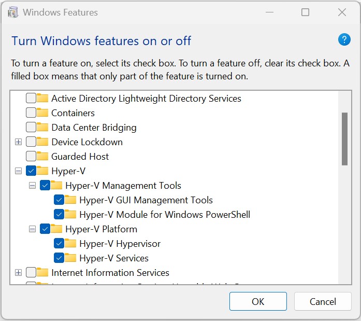Click the Guarded Host folder icon
The width and height of the screenshot is (361, 321).
tap(42, 157)
